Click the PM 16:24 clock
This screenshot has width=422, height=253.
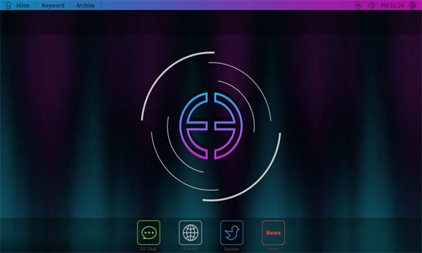click(x=392, y=6)
